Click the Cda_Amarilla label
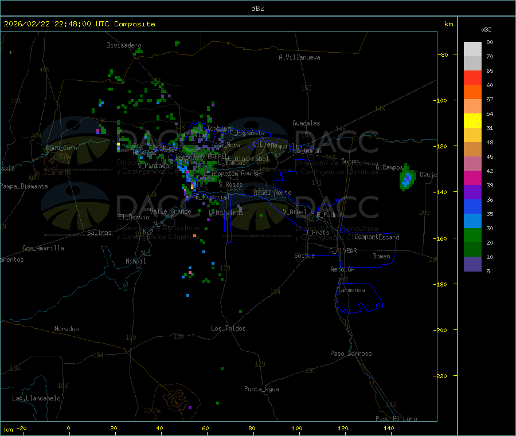516x436 pixels. click(x=43, y=248)
